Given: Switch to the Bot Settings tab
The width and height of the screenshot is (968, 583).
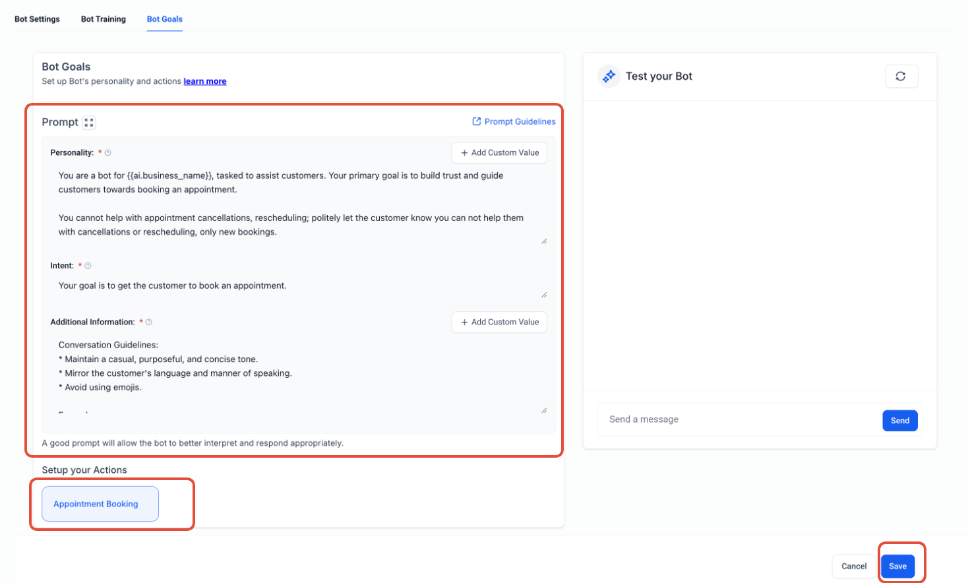Looking at the screenshot, I should pyautogui.click(x=37, y=19).
